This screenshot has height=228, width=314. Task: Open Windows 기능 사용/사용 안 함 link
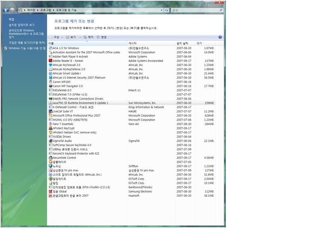pyautogui.click(x=27, y=48)
